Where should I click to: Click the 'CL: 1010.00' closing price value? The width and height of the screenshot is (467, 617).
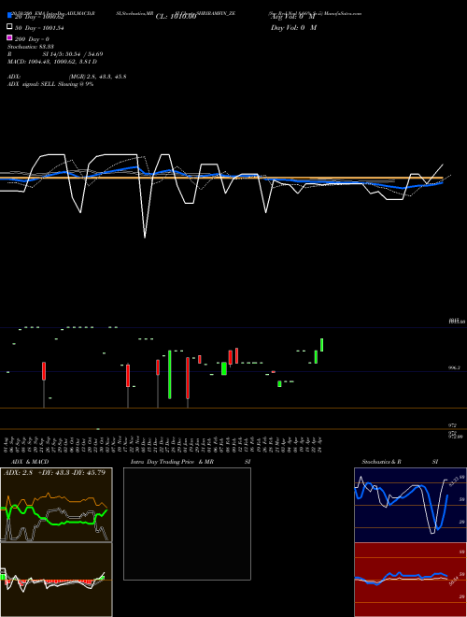176,17
